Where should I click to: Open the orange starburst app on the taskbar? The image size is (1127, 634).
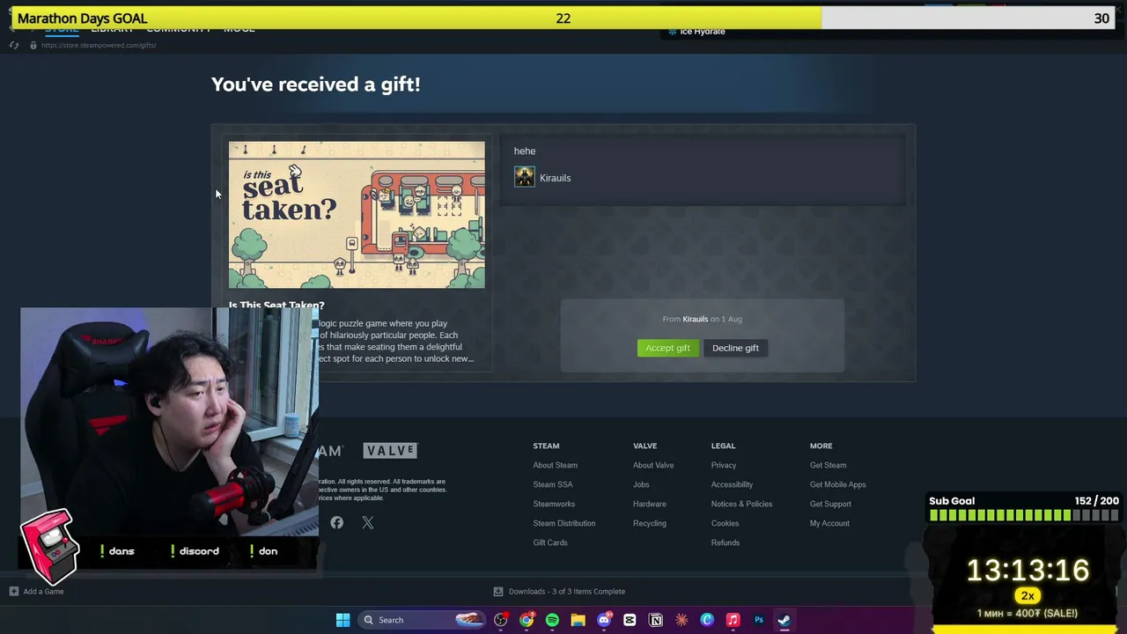pyautogui.click(x=681, y=620)
